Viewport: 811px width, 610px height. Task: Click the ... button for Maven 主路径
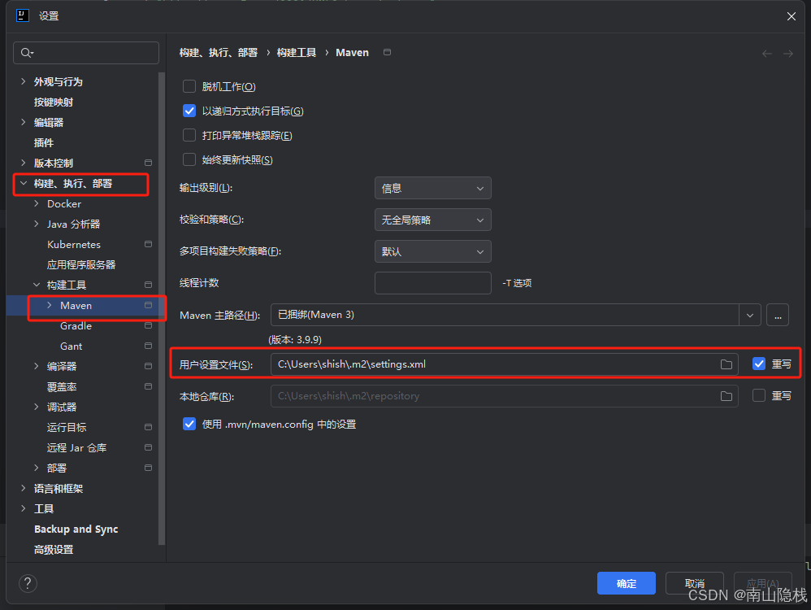pos(778,315)
